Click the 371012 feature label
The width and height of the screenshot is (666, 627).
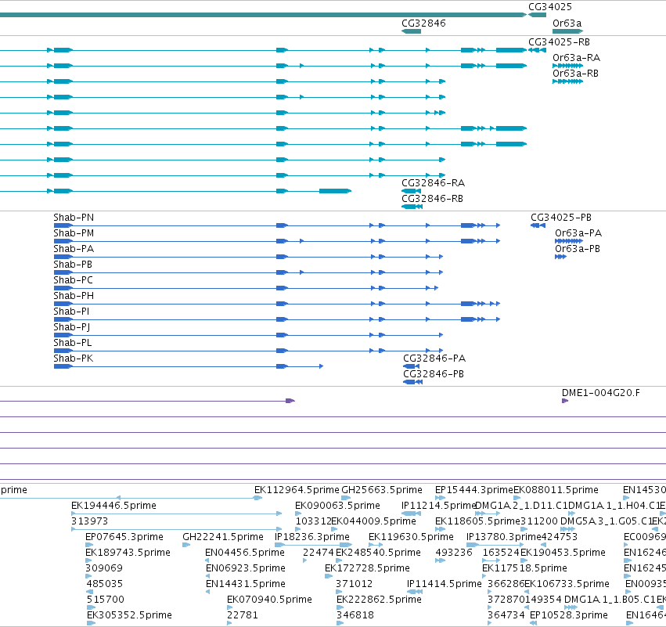pyautogui.click(x=354, y=584)
